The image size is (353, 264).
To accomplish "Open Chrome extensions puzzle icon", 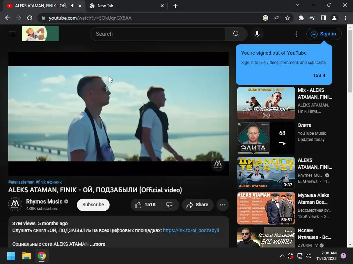I will [x=301, y=18].
